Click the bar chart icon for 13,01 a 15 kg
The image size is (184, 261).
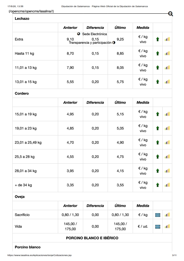click(x=167, y=82)
